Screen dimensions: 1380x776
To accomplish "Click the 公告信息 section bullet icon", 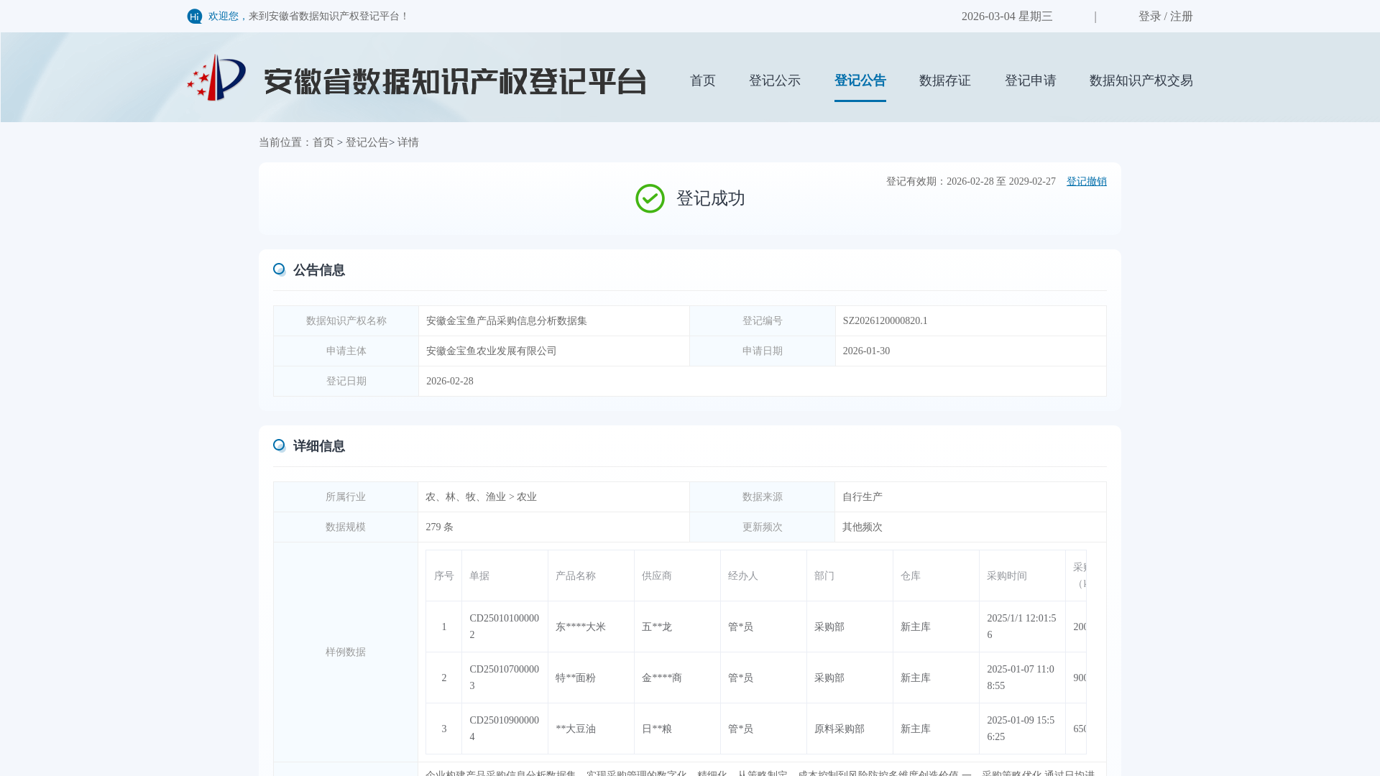I will coord(279,269).
